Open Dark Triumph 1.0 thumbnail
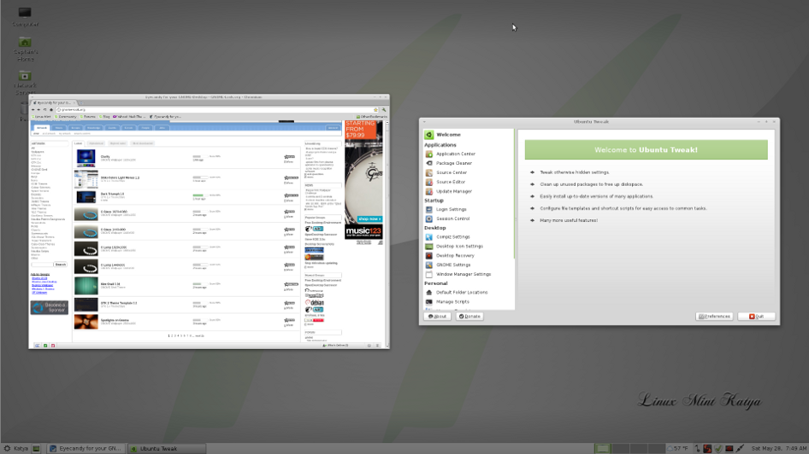The height and width of the screenshot is (454, 809). pos(86,196)
